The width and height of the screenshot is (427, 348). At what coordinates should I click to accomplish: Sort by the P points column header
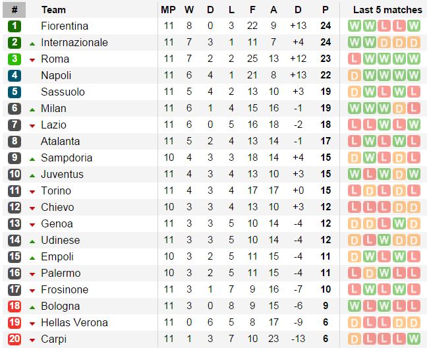tap(326, 10)
